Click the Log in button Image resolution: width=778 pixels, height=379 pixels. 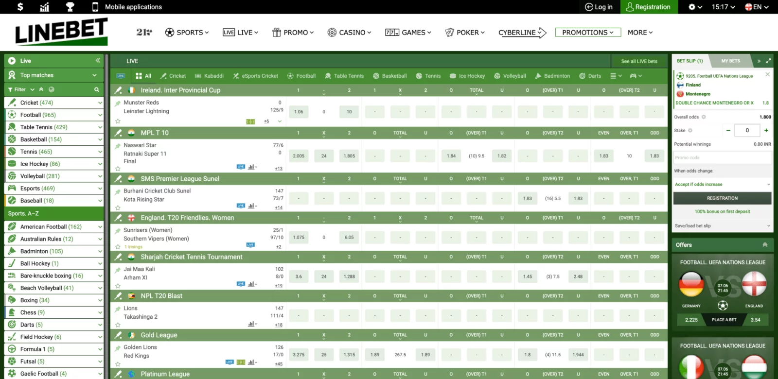click(599, 7)
